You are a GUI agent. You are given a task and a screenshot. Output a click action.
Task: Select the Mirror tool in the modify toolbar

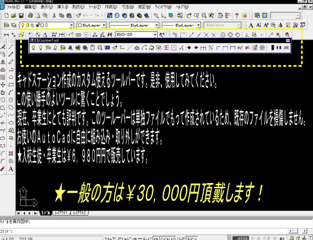tap(3, 62)
